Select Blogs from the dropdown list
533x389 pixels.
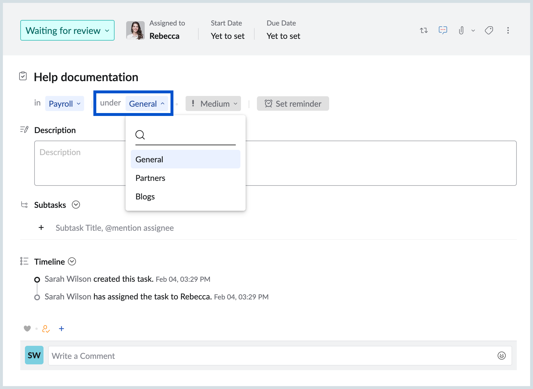coord(145,197)
